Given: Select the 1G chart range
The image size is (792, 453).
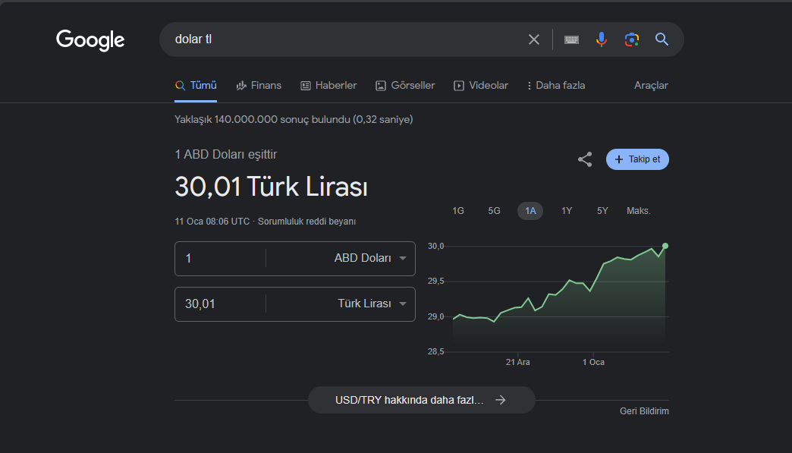Looking at the screenshot, I should [x=458, y=211].
